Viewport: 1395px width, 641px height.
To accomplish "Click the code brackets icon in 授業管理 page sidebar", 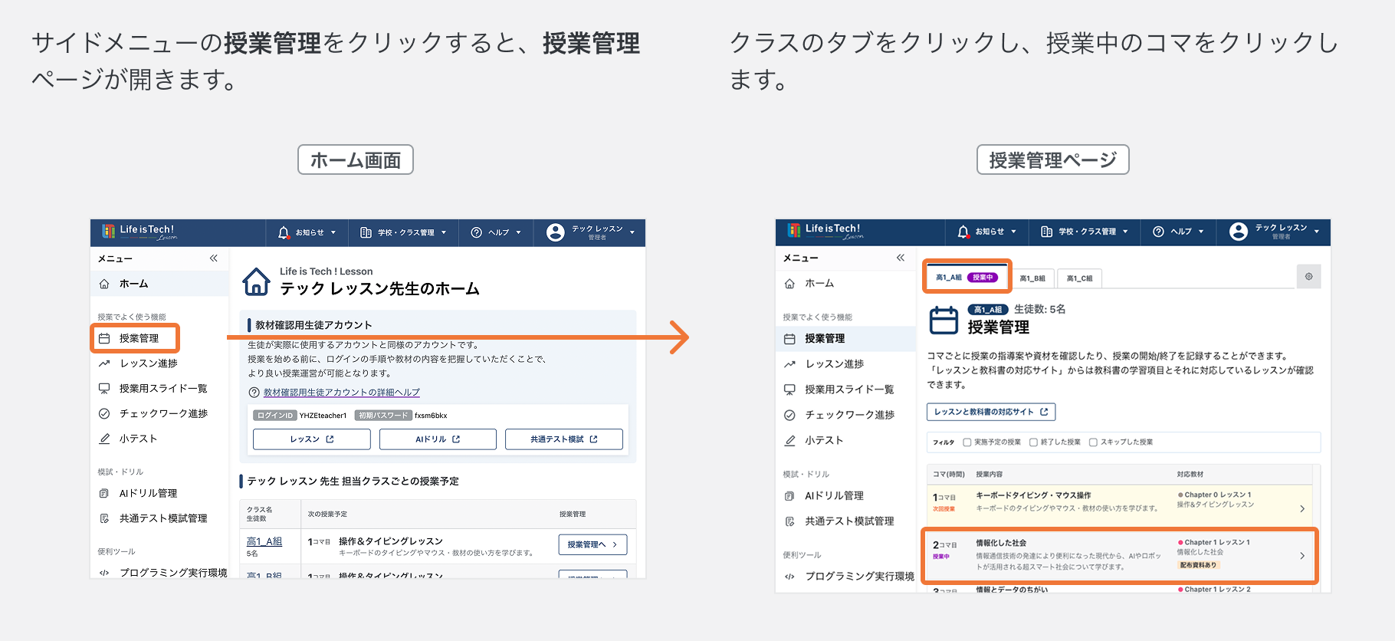I will point(789,577).
